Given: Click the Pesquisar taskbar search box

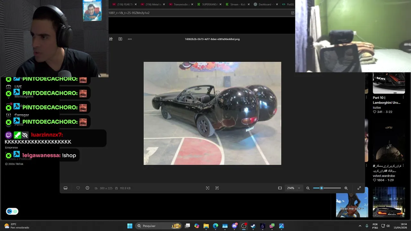Looking at the screenshot, I should (x=159, y=226).
